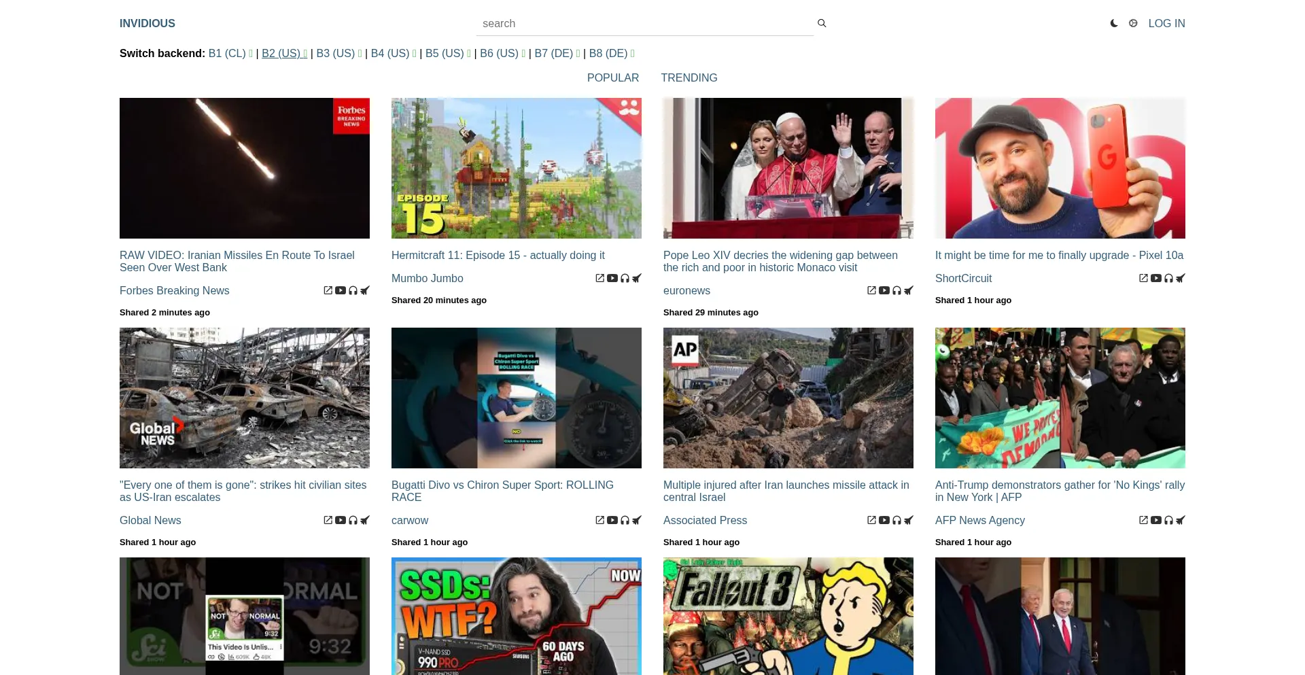This screenshot has height=675, width=1305.
Task: Click the jet icon on the Mumbo Jumbo video
Action: 637,278
